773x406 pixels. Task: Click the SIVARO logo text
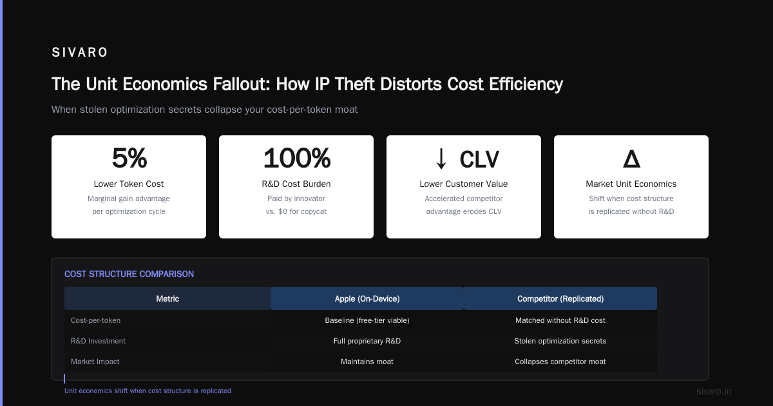[x=80, y=52]
